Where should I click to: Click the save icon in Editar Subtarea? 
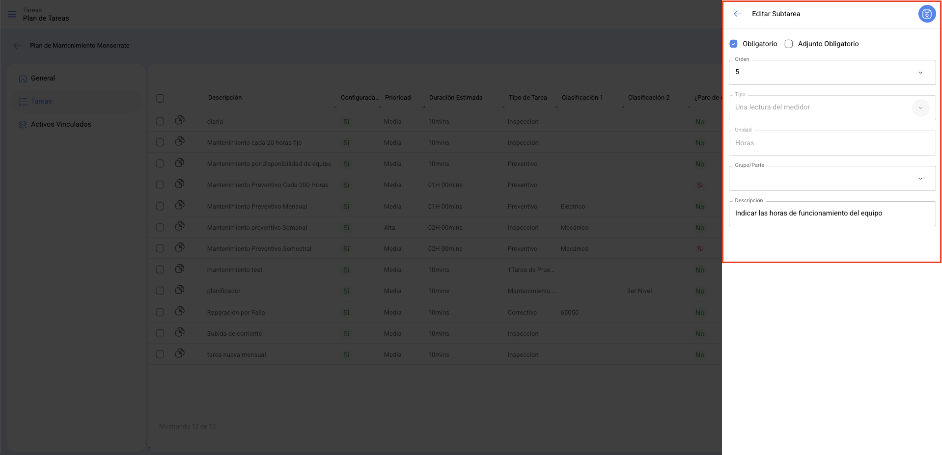click(x=926, y=14)
